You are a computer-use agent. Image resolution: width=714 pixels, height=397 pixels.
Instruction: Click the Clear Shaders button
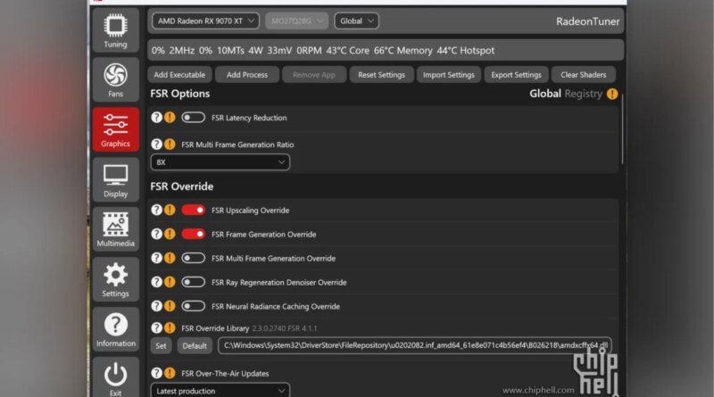584,75
